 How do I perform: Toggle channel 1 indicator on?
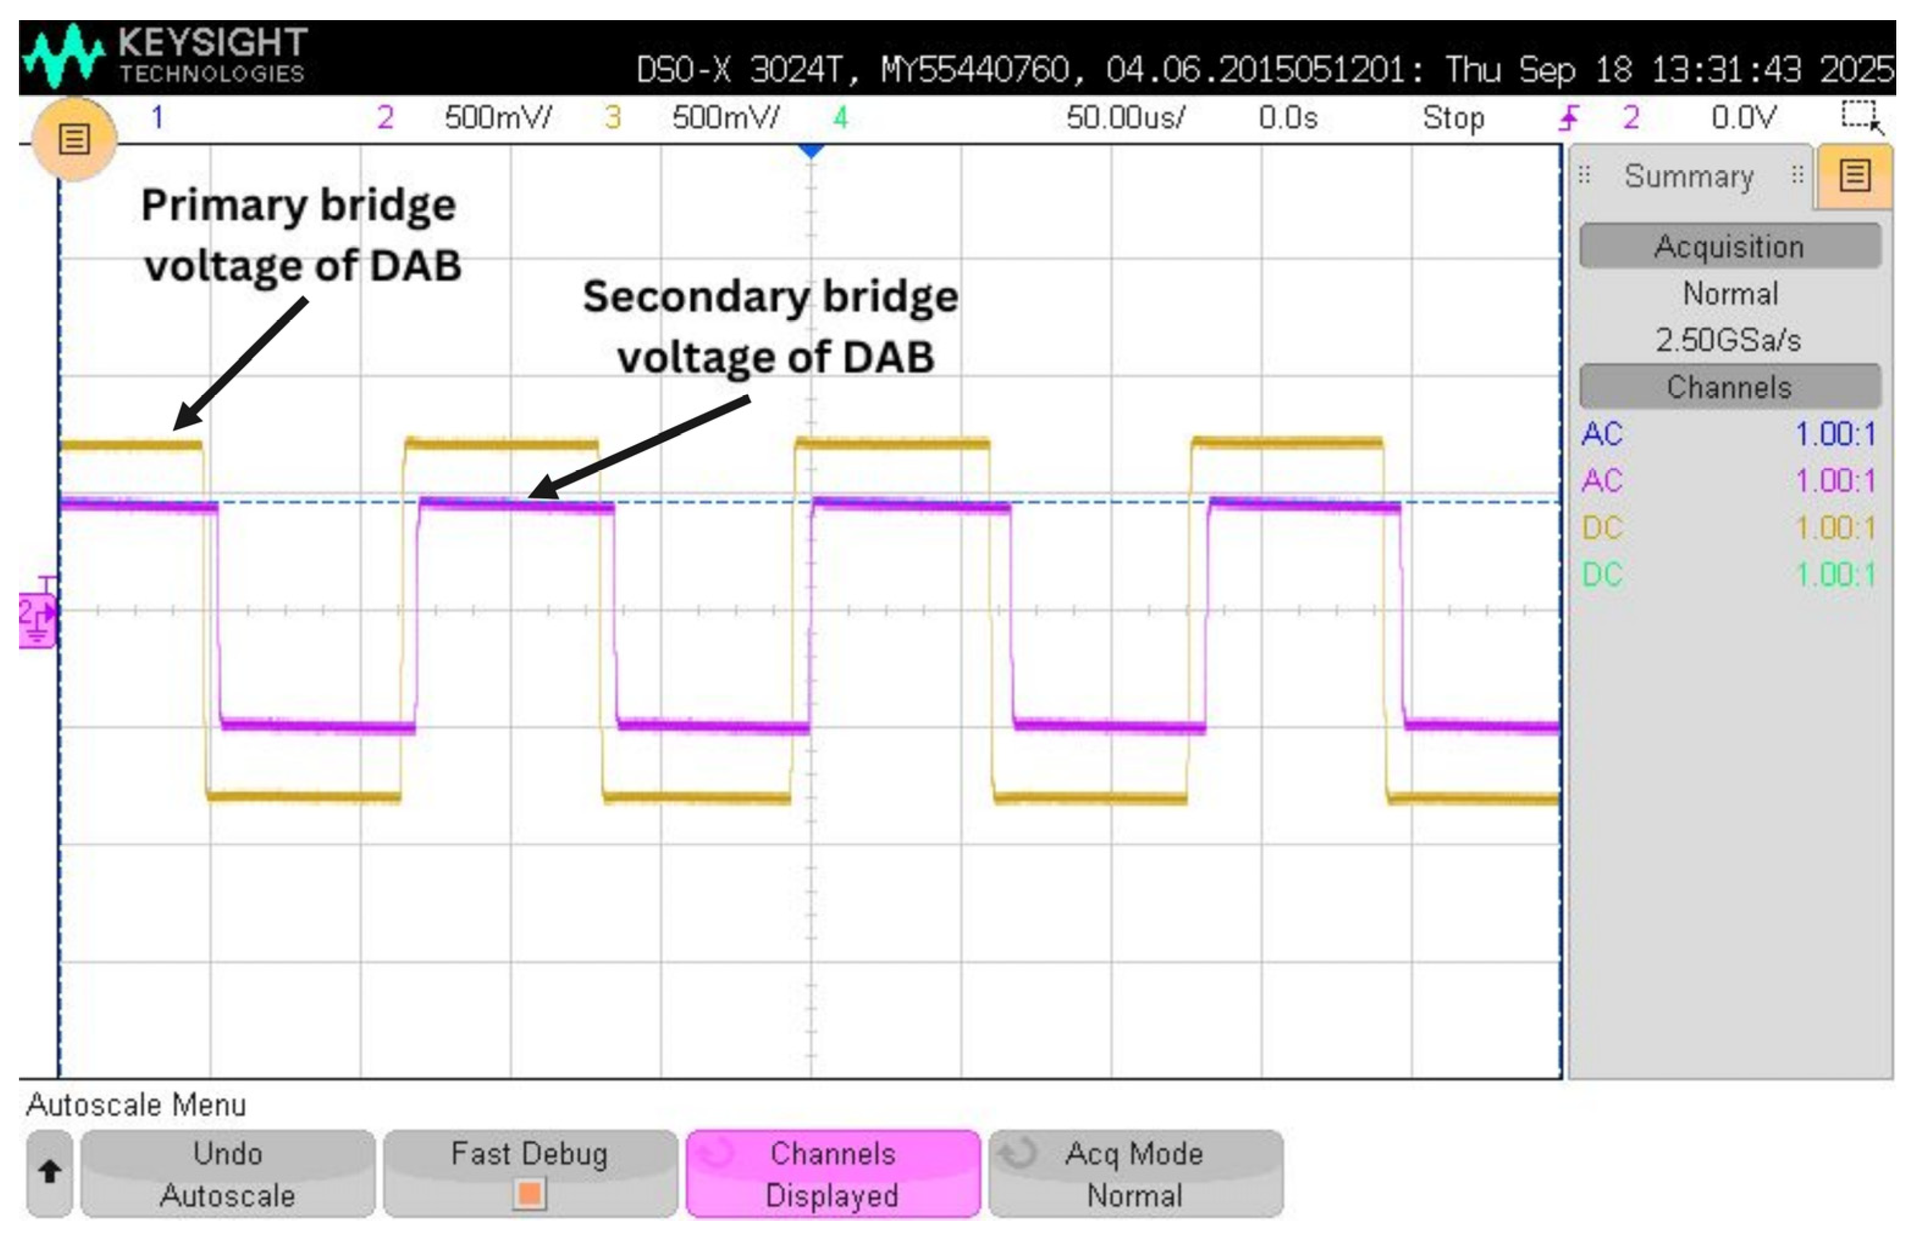(x=157, y=118)
